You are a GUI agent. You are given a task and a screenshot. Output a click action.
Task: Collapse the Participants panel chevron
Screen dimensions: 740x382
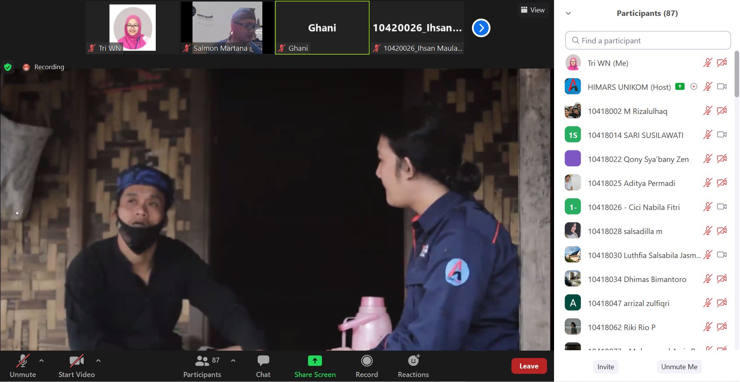pos(568,13)
